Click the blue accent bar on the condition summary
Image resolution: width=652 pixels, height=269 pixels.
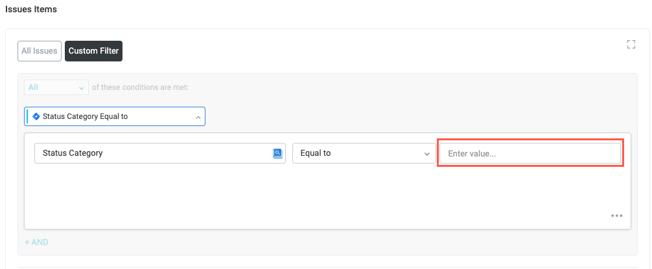pos(28,116)
